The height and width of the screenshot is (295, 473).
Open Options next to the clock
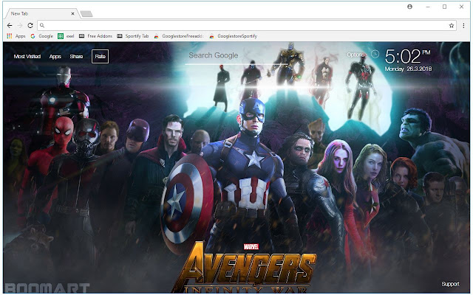pyautogui.click(x=356, y=55)
